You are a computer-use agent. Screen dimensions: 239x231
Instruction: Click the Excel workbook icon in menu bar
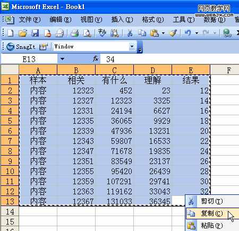[10, 20]
